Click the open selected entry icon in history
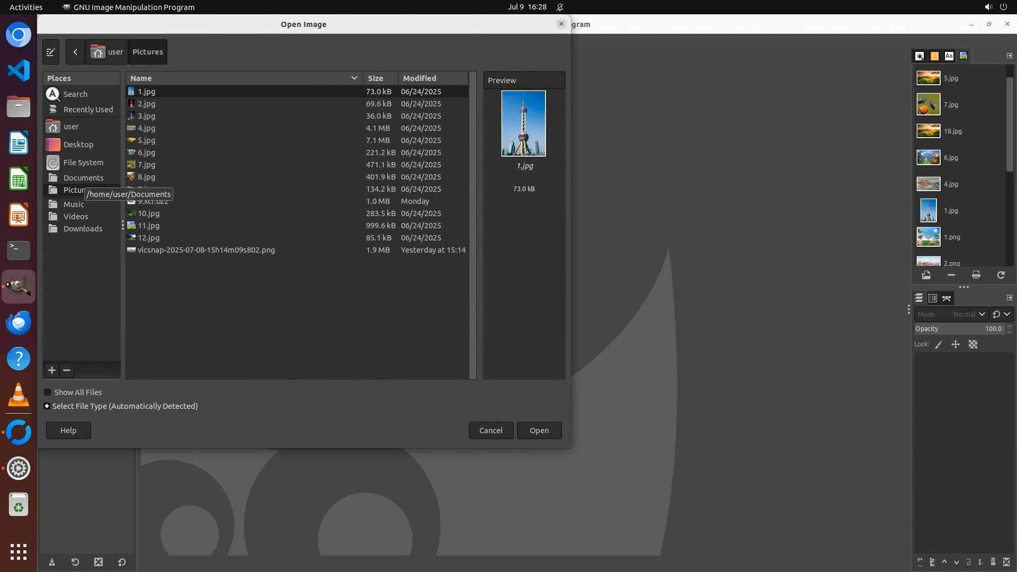 click(x=926, y=275)
